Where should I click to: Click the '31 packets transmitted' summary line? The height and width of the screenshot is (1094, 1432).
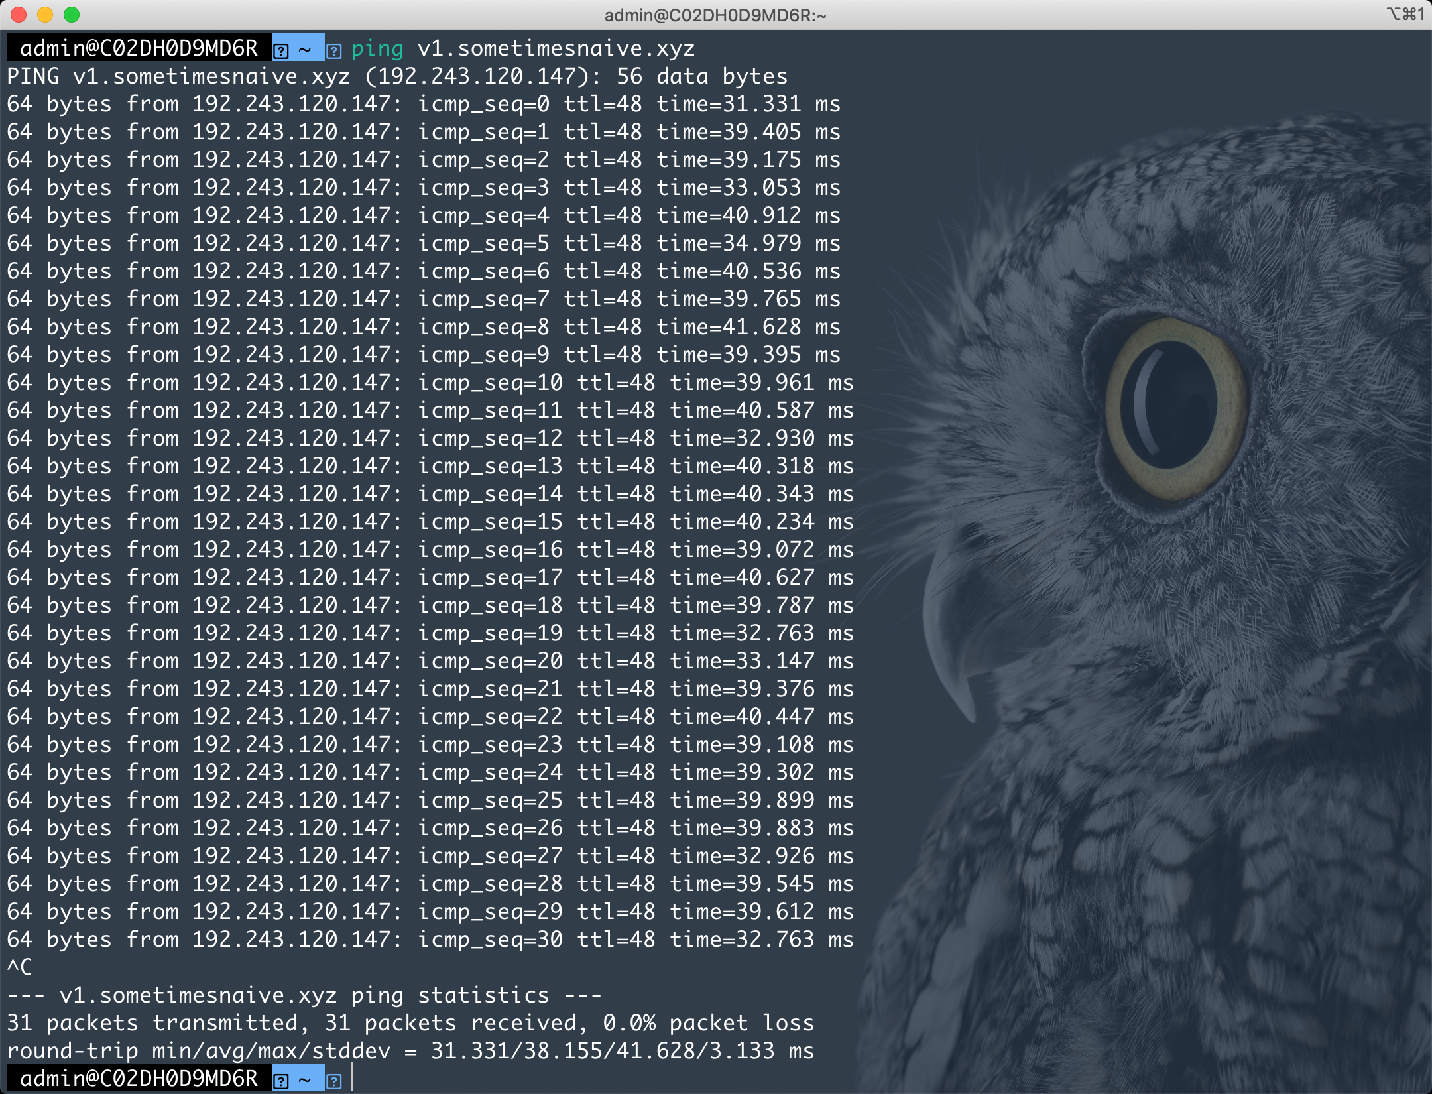[410, 1023]
